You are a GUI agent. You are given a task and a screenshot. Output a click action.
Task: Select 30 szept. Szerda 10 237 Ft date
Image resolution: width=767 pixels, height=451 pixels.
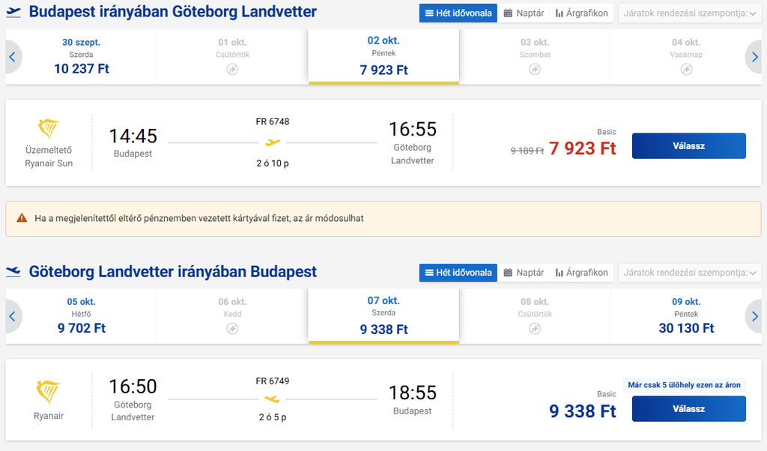[x=81, y=57]
